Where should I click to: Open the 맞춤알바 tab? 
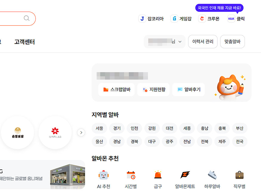pos(232,42)
